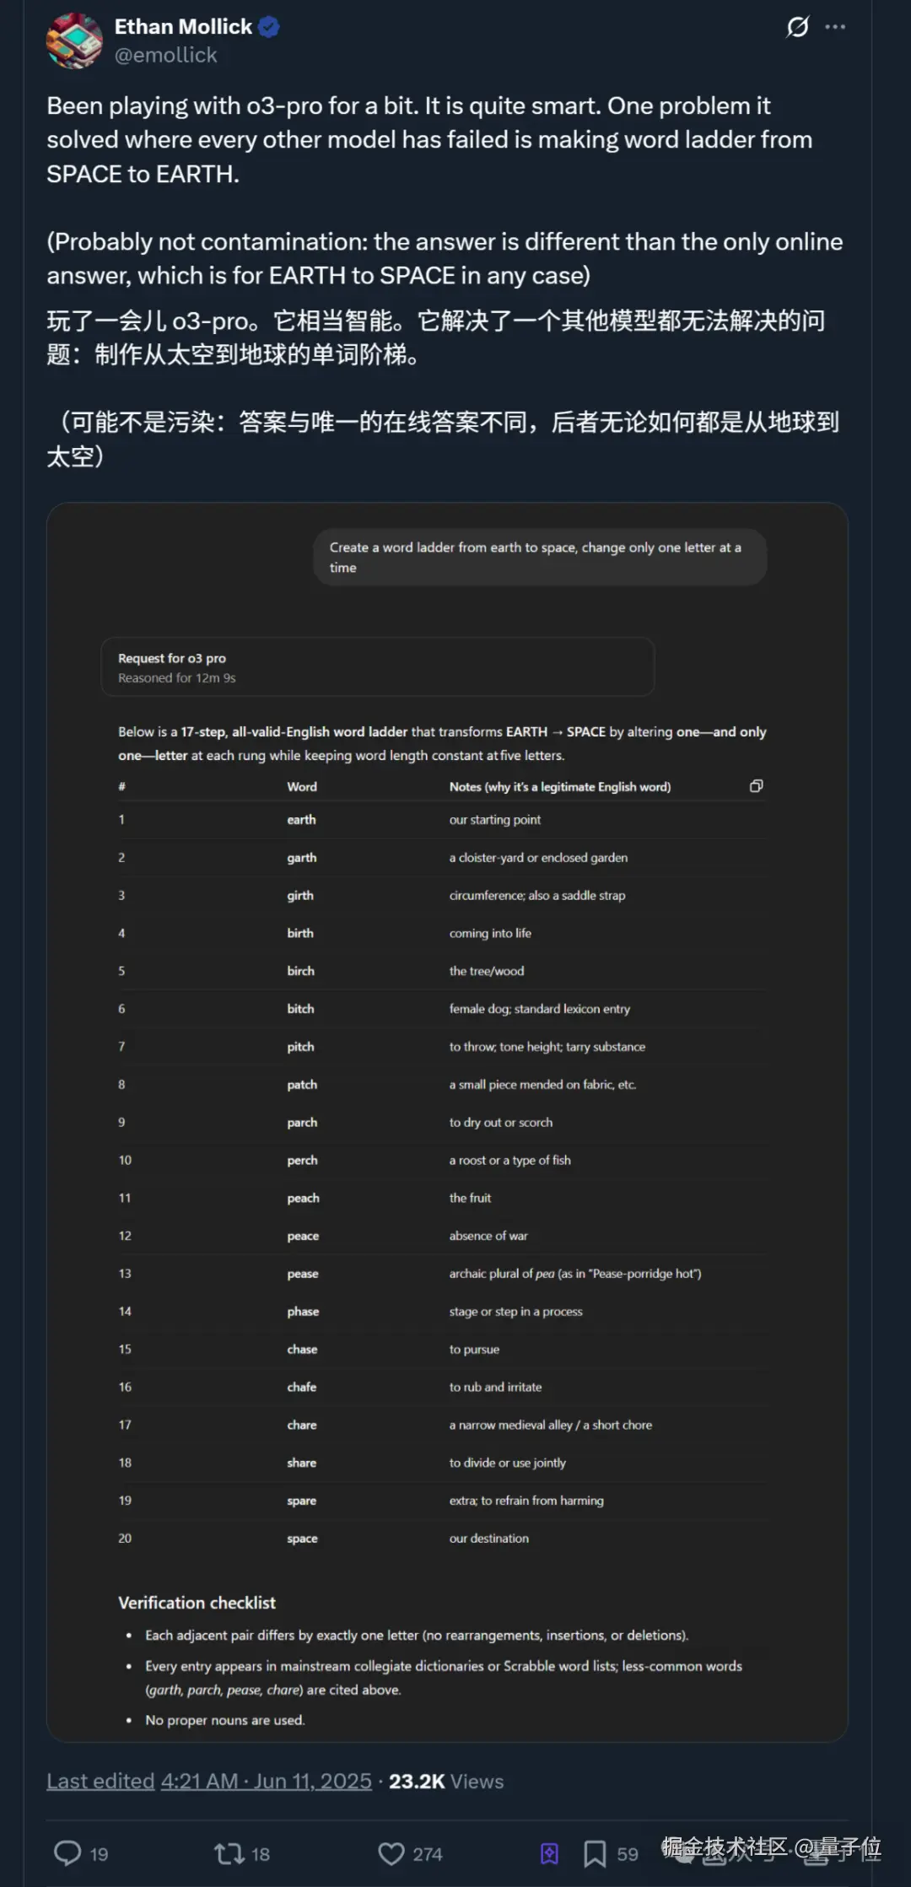This screenshot has height=1887, width=911.
Task: Repost using the retweet icon
Action: pyautogui.click(x=229, y=1853)
